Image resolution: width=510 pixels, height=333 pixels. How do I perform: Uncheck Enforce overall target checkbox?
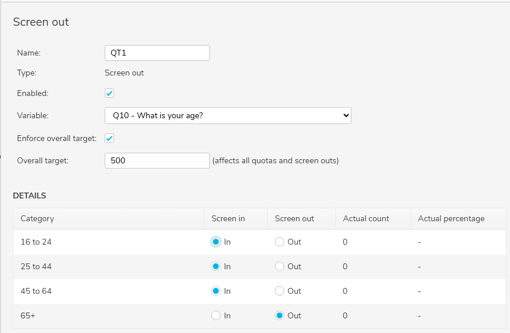(109, 138)
